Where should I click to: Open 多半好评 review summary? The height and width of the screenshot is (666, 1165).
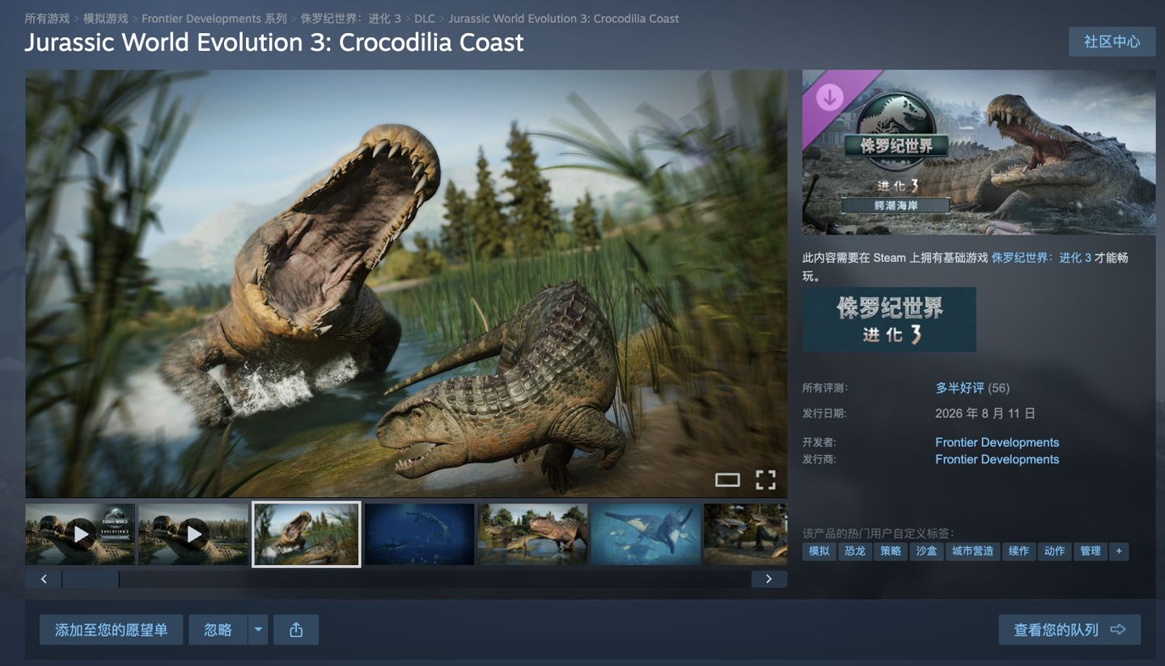click(x=960, y=388)
